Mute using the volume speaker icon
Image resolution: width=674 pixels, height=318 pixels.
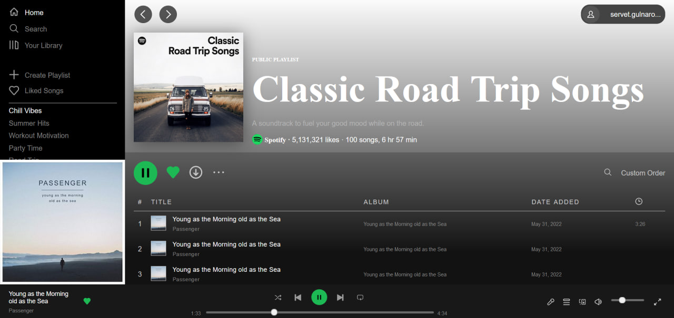598,302
